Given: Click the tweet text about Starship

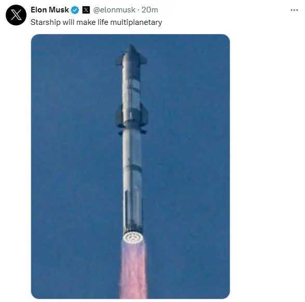Looking at the screenshot, I should pos(96,22).
